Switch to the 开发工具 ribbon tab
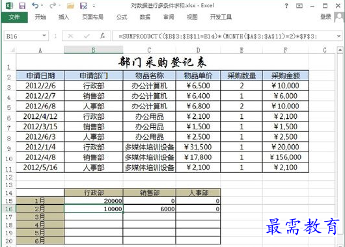Image resolution: width=345 pixels, height=247 pixels. click(x=221, y=17)
